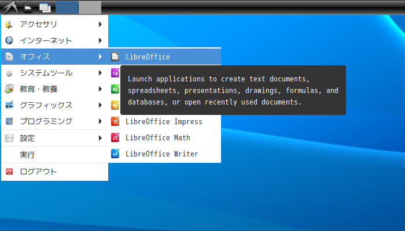This screenshot has height=231, width=405.
Task: Expand the arrow next to システムツール
Action: pyautogui.click(x=100, y=73)
